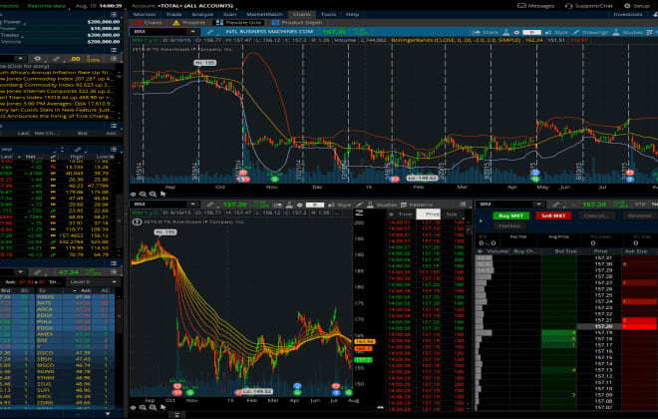Click the Buy MKT button

point(510,215)
